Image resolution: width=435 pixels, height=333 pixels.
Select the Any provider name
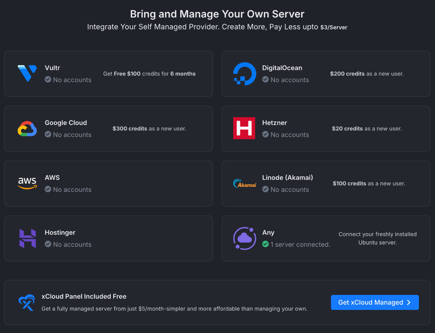point(268,233)
